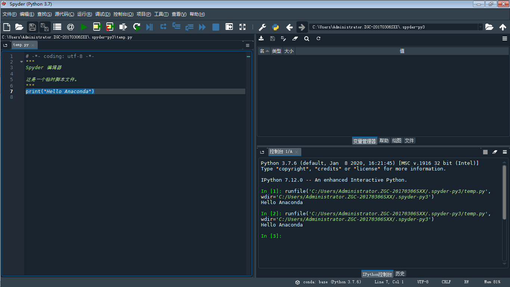
Task: Re-run last script icon
Action: click(x=137, y=27)
